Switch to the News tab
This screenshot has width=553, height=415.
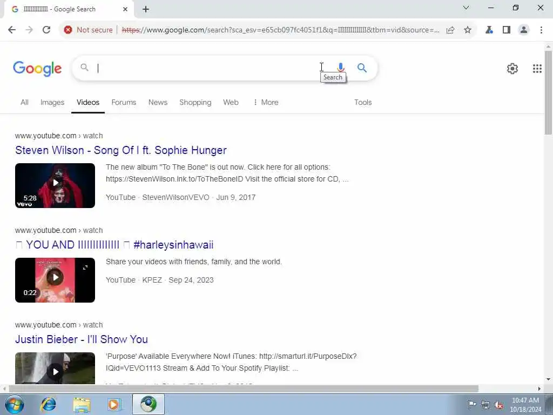(158, 102)
